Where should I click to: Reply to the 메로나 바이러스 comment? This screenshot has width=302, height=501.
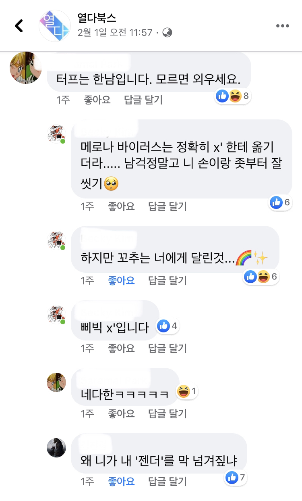click(x=168, y=207)
